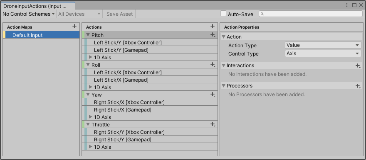Open the Action Type dropdown

tap(323, 45)
